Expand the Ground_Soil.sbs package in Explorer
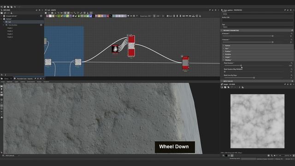Viewport: 295px width, 166px height. (x=1, y=16)
